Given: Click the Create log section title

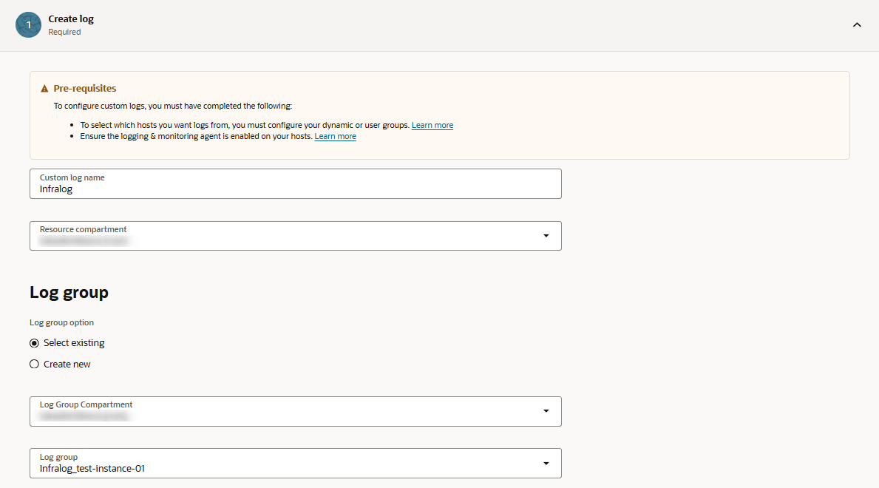Looking at the screenshot, I should (x=71, y=19).
